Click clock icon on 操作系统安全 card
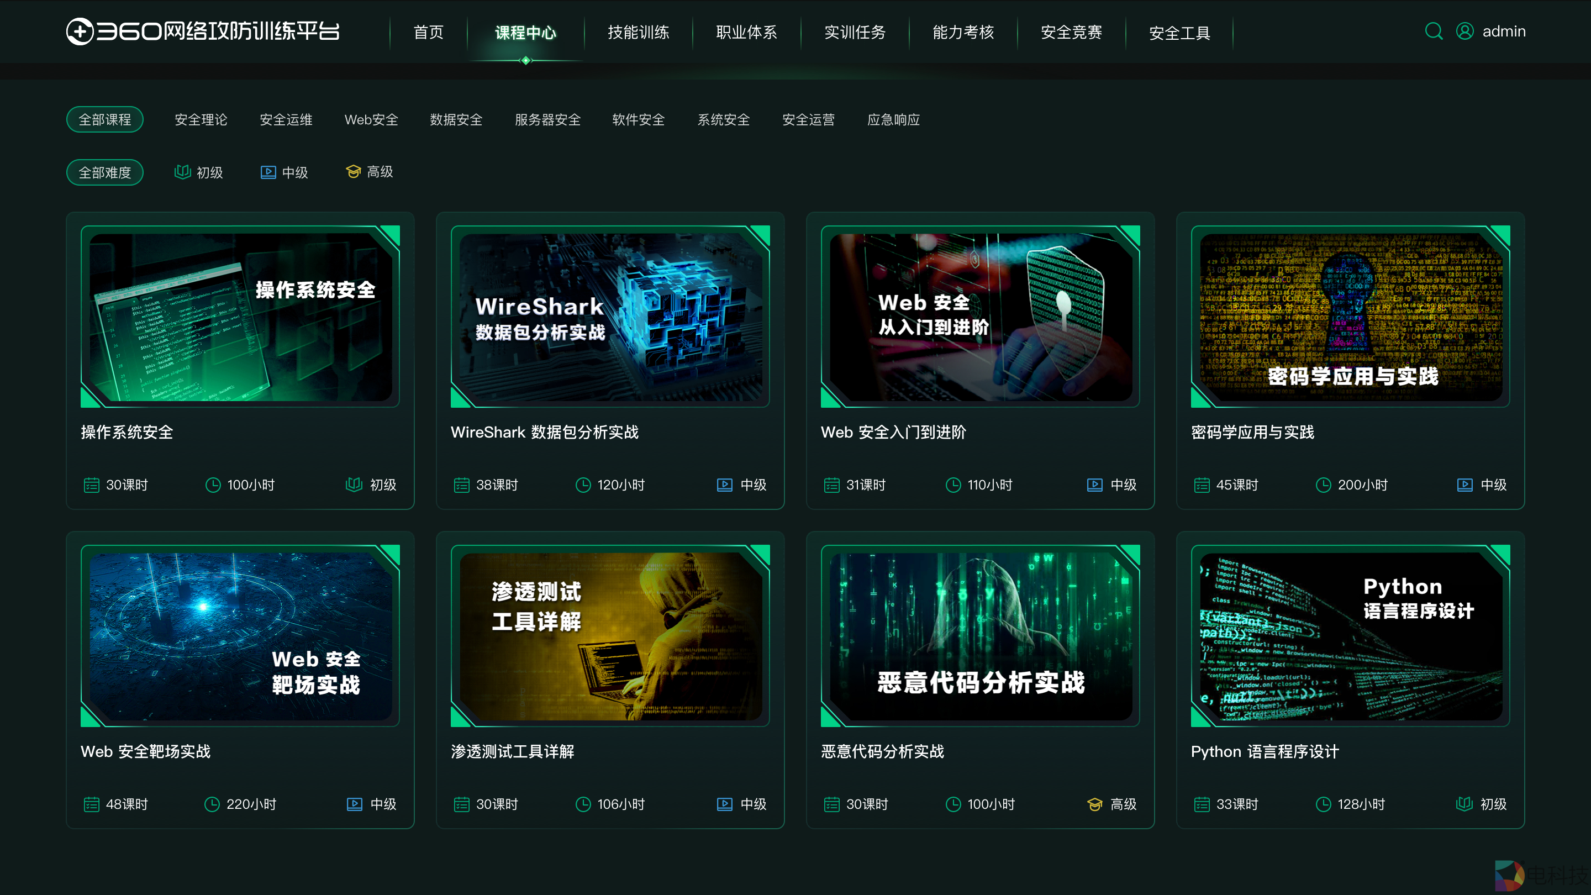1591x895 pixels. point(213,485)
